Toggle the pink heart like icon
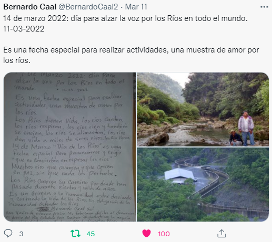Viewport: 272px width, 242px height. pos(146,234)
